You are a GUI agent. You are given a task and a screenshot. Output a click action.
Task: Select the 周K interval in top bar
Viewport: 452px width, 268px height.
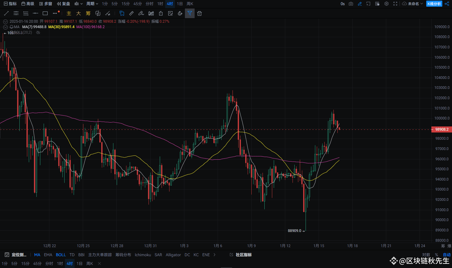coord(190,4)
